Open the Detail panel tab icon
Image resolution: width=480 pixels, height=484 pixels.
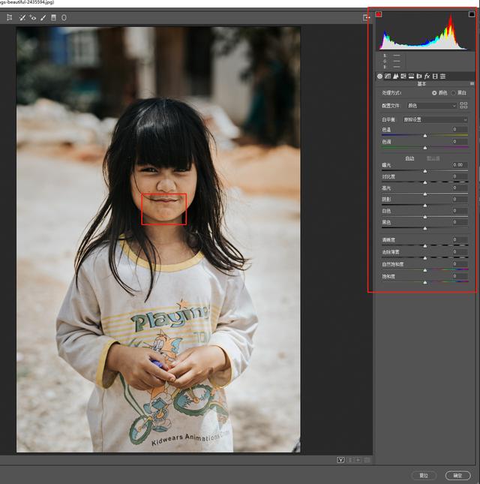pos(395,76)
